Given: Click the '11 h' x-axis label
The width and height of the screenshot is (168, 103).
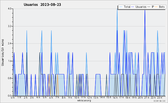Looking at the screenshot, I should tap(83, 97).
